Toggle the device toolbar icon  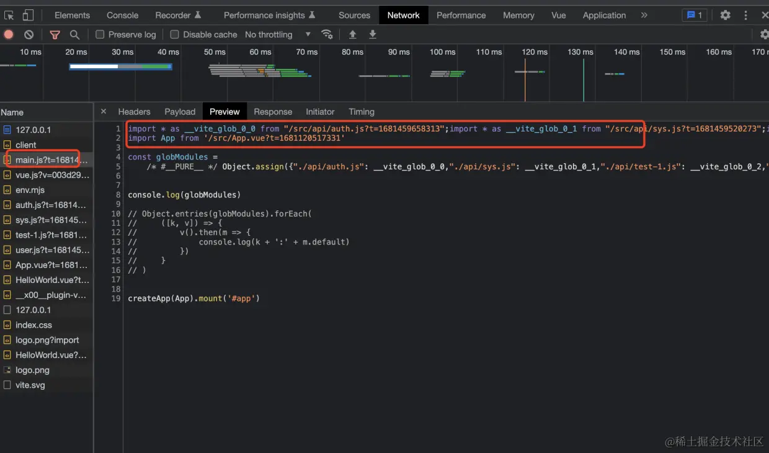(x=28, y=15)
